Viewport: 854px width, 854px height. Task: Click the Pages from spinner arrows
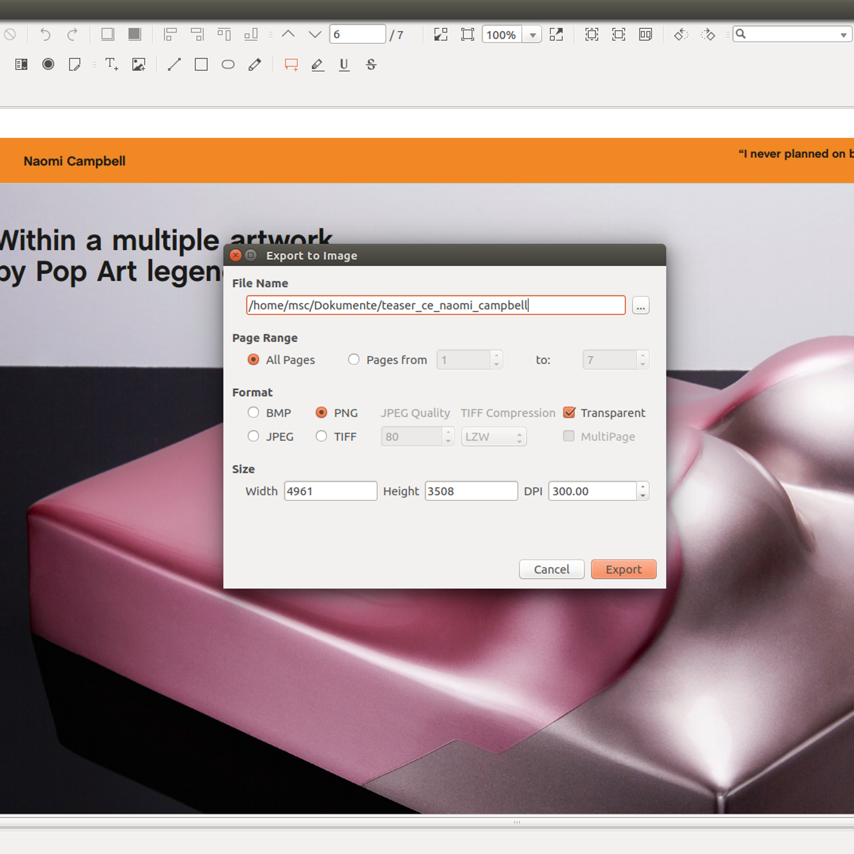[496, 360]
